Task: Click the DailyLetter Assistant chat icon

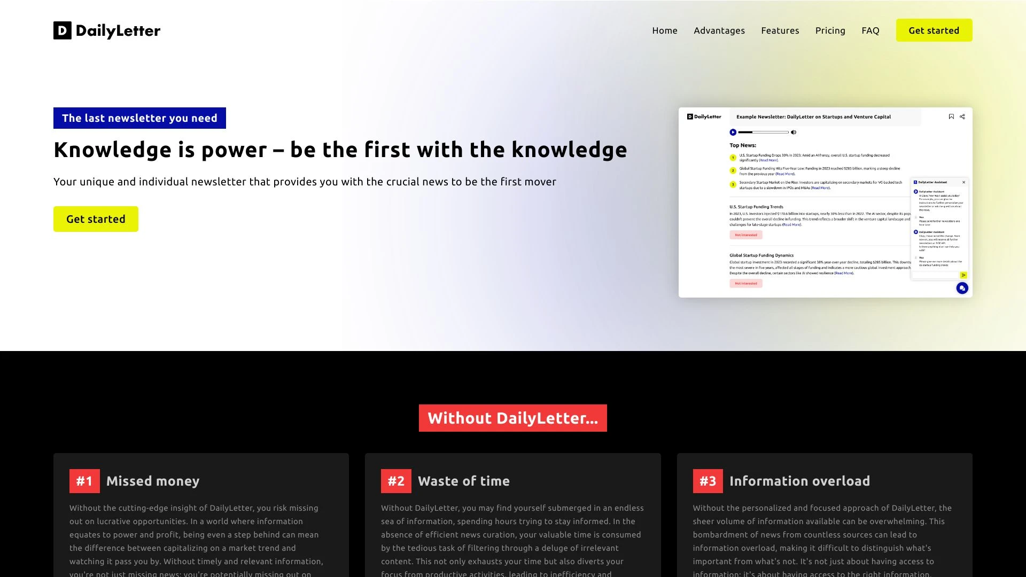Action: click(962, 288)
